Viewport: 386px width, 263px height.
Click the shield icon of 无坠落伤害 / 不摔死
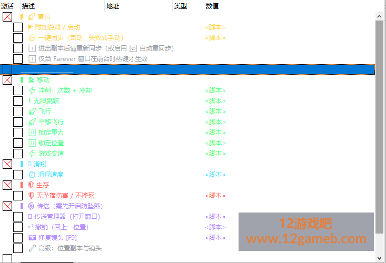31,195
